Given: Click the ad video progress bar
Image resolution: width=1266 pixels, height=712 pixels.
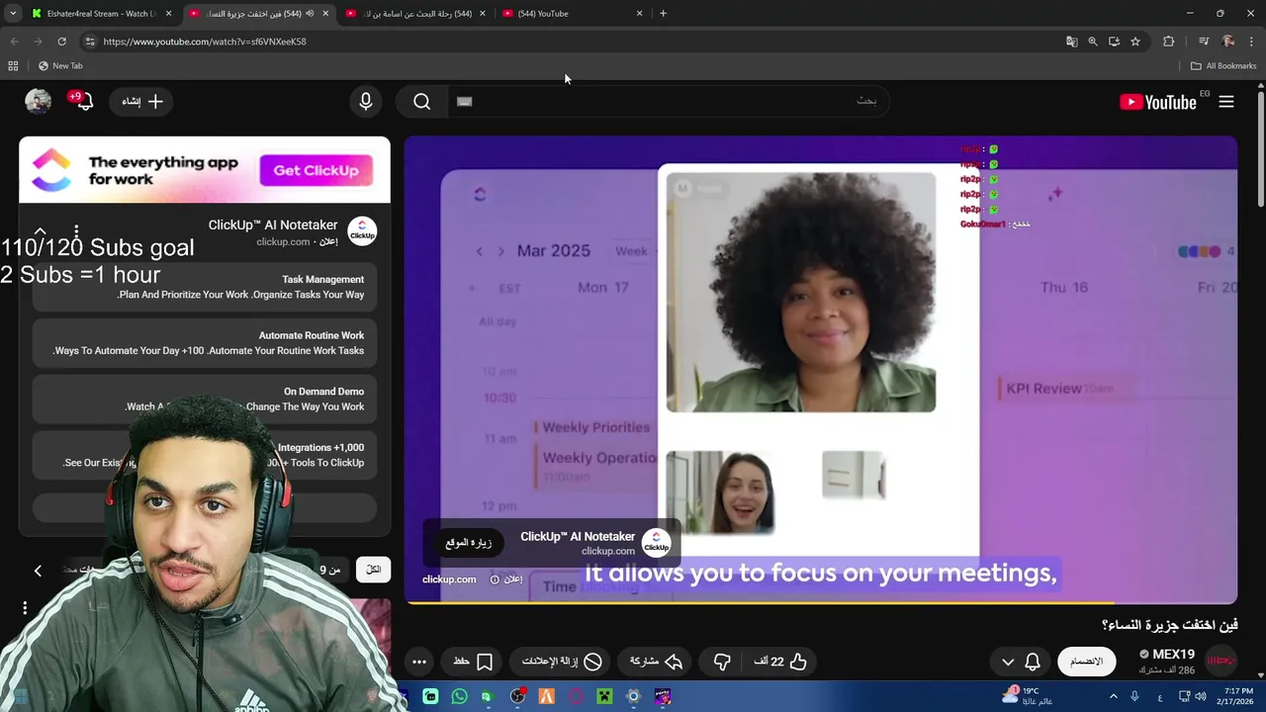Looking at the screenshot, I should (821, 602).
